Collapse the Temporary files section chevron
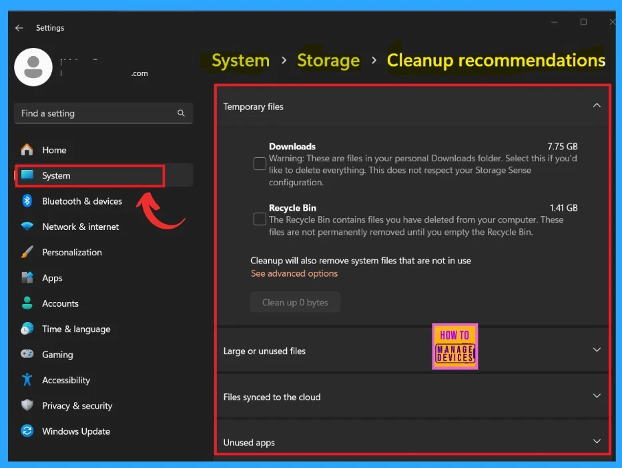This screenshot has width=622, height=468. pyautogui.click(x=597, y=105)
